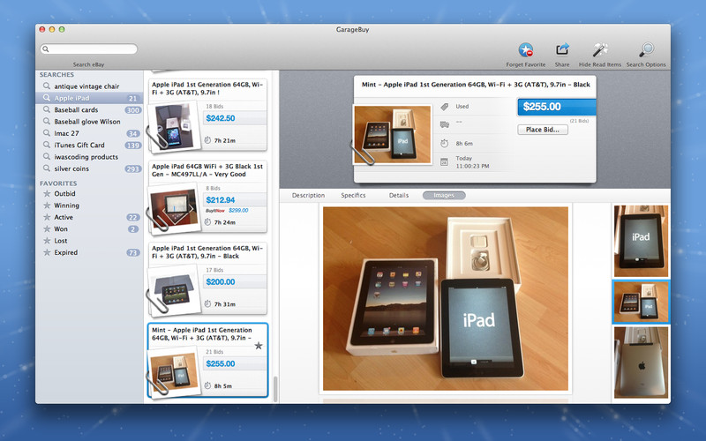Select the $200.00 iPad listing price

pos(221,281)
